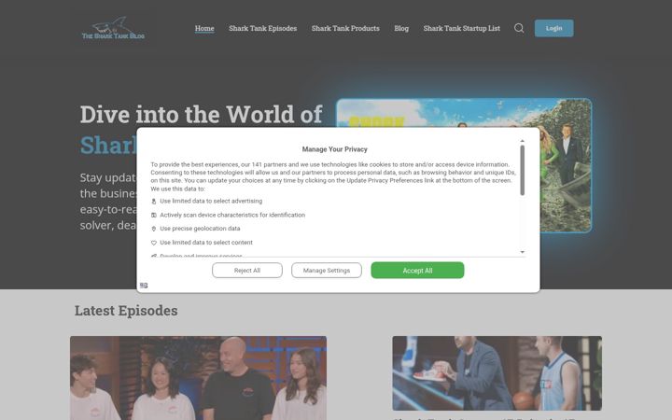This screenshot has width=672, height=420.
Task: Click the small icon in the privacy dialog corner
Action: [x=144, y=286]
